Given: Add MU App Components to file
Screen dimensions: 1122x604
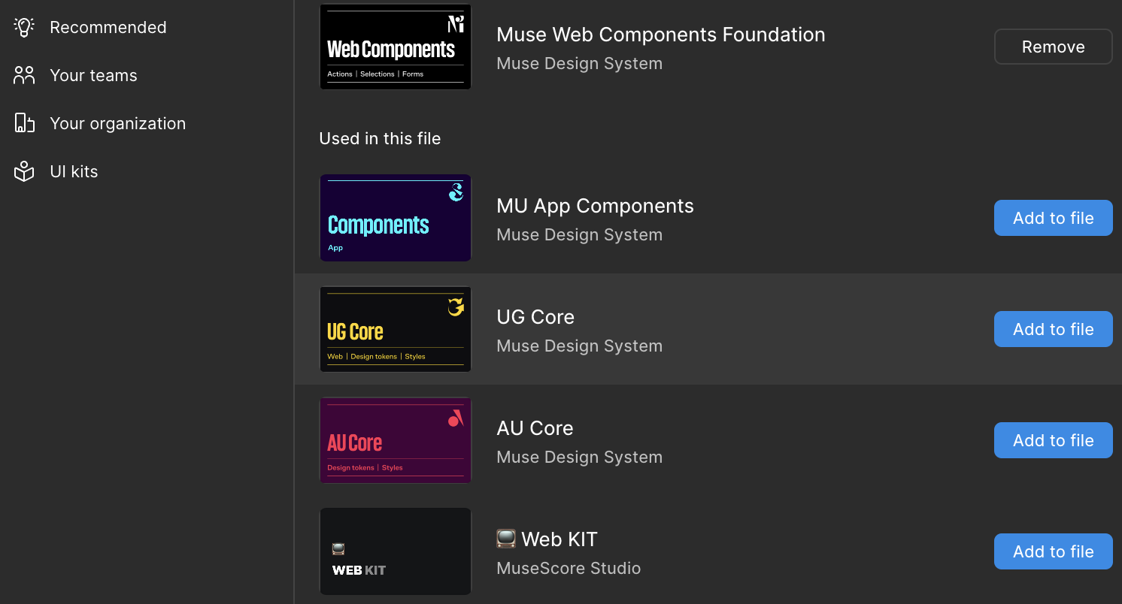Looking at the screenshot, I should click(x=1053, y=218).
